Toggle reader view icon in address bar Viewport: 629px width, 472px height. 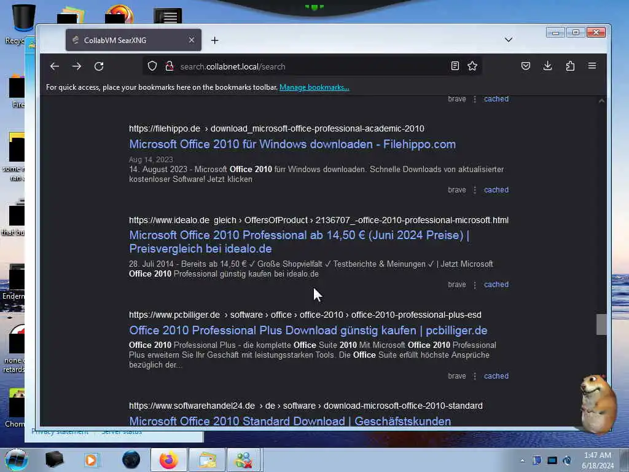455,66
